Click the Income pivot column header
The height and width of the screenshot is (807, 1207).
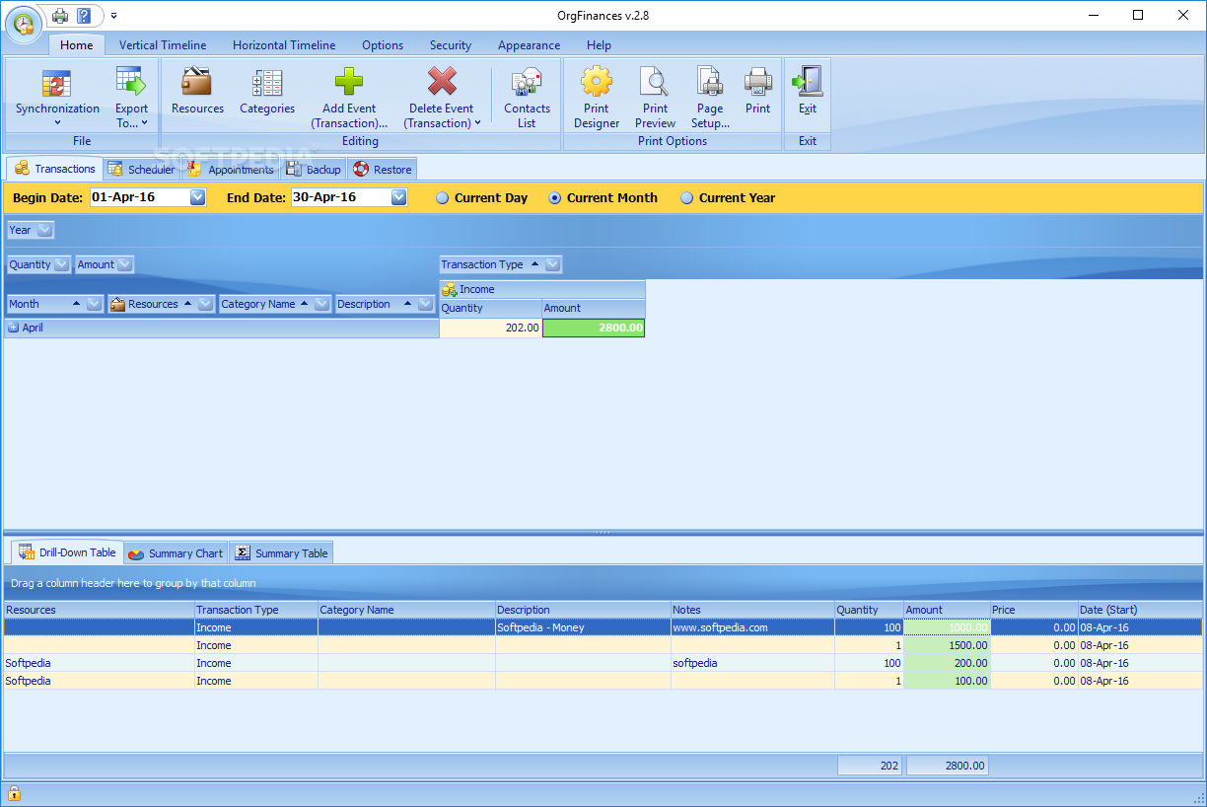(x=542, y=289)
